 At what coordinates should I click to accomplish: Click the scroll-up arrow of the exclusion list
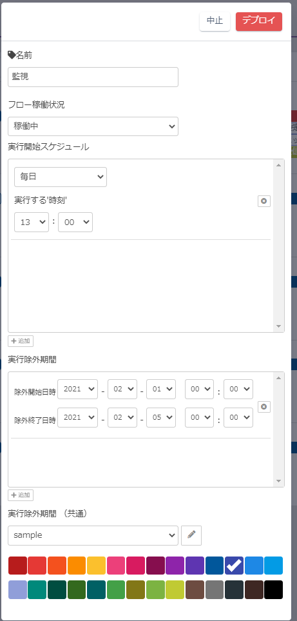tap(278, 378)
